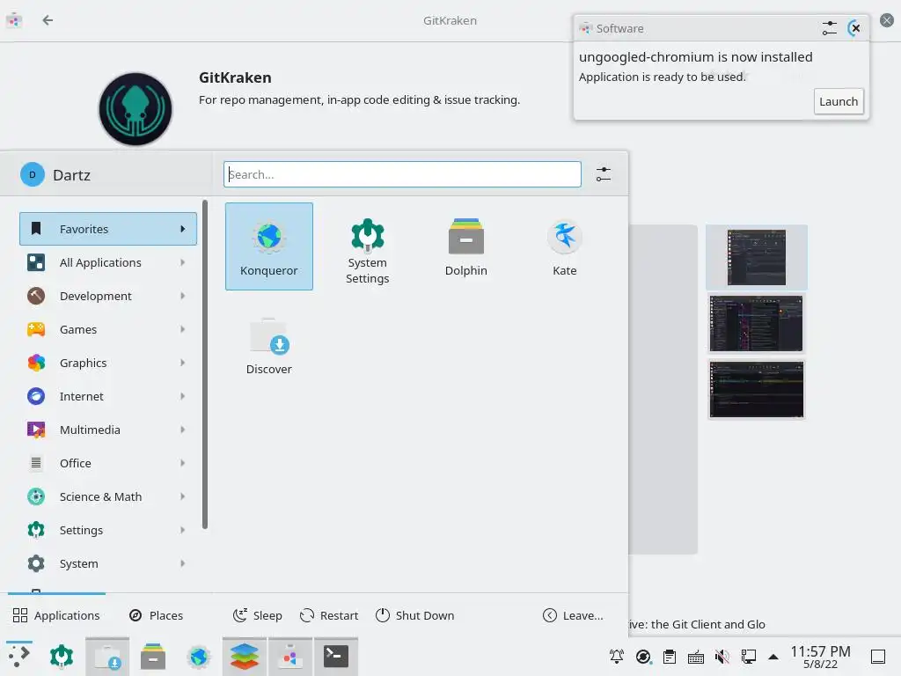
Task: Open the launcher configure icon beside Search
Action: 604,174
